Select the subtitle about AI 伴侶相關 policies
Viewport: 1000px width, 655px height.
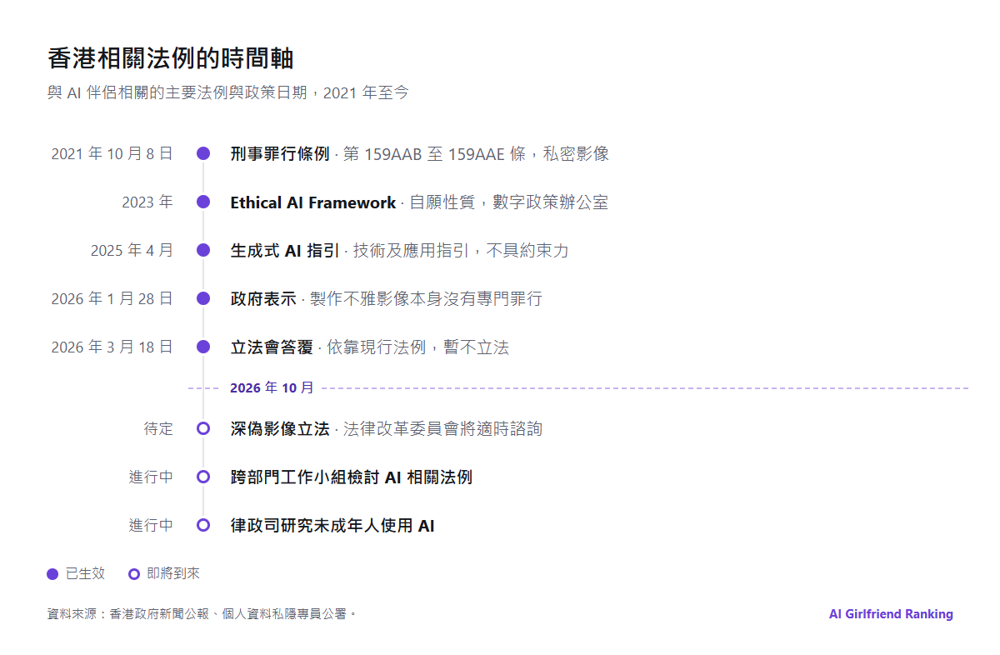(x=228, y=92)
